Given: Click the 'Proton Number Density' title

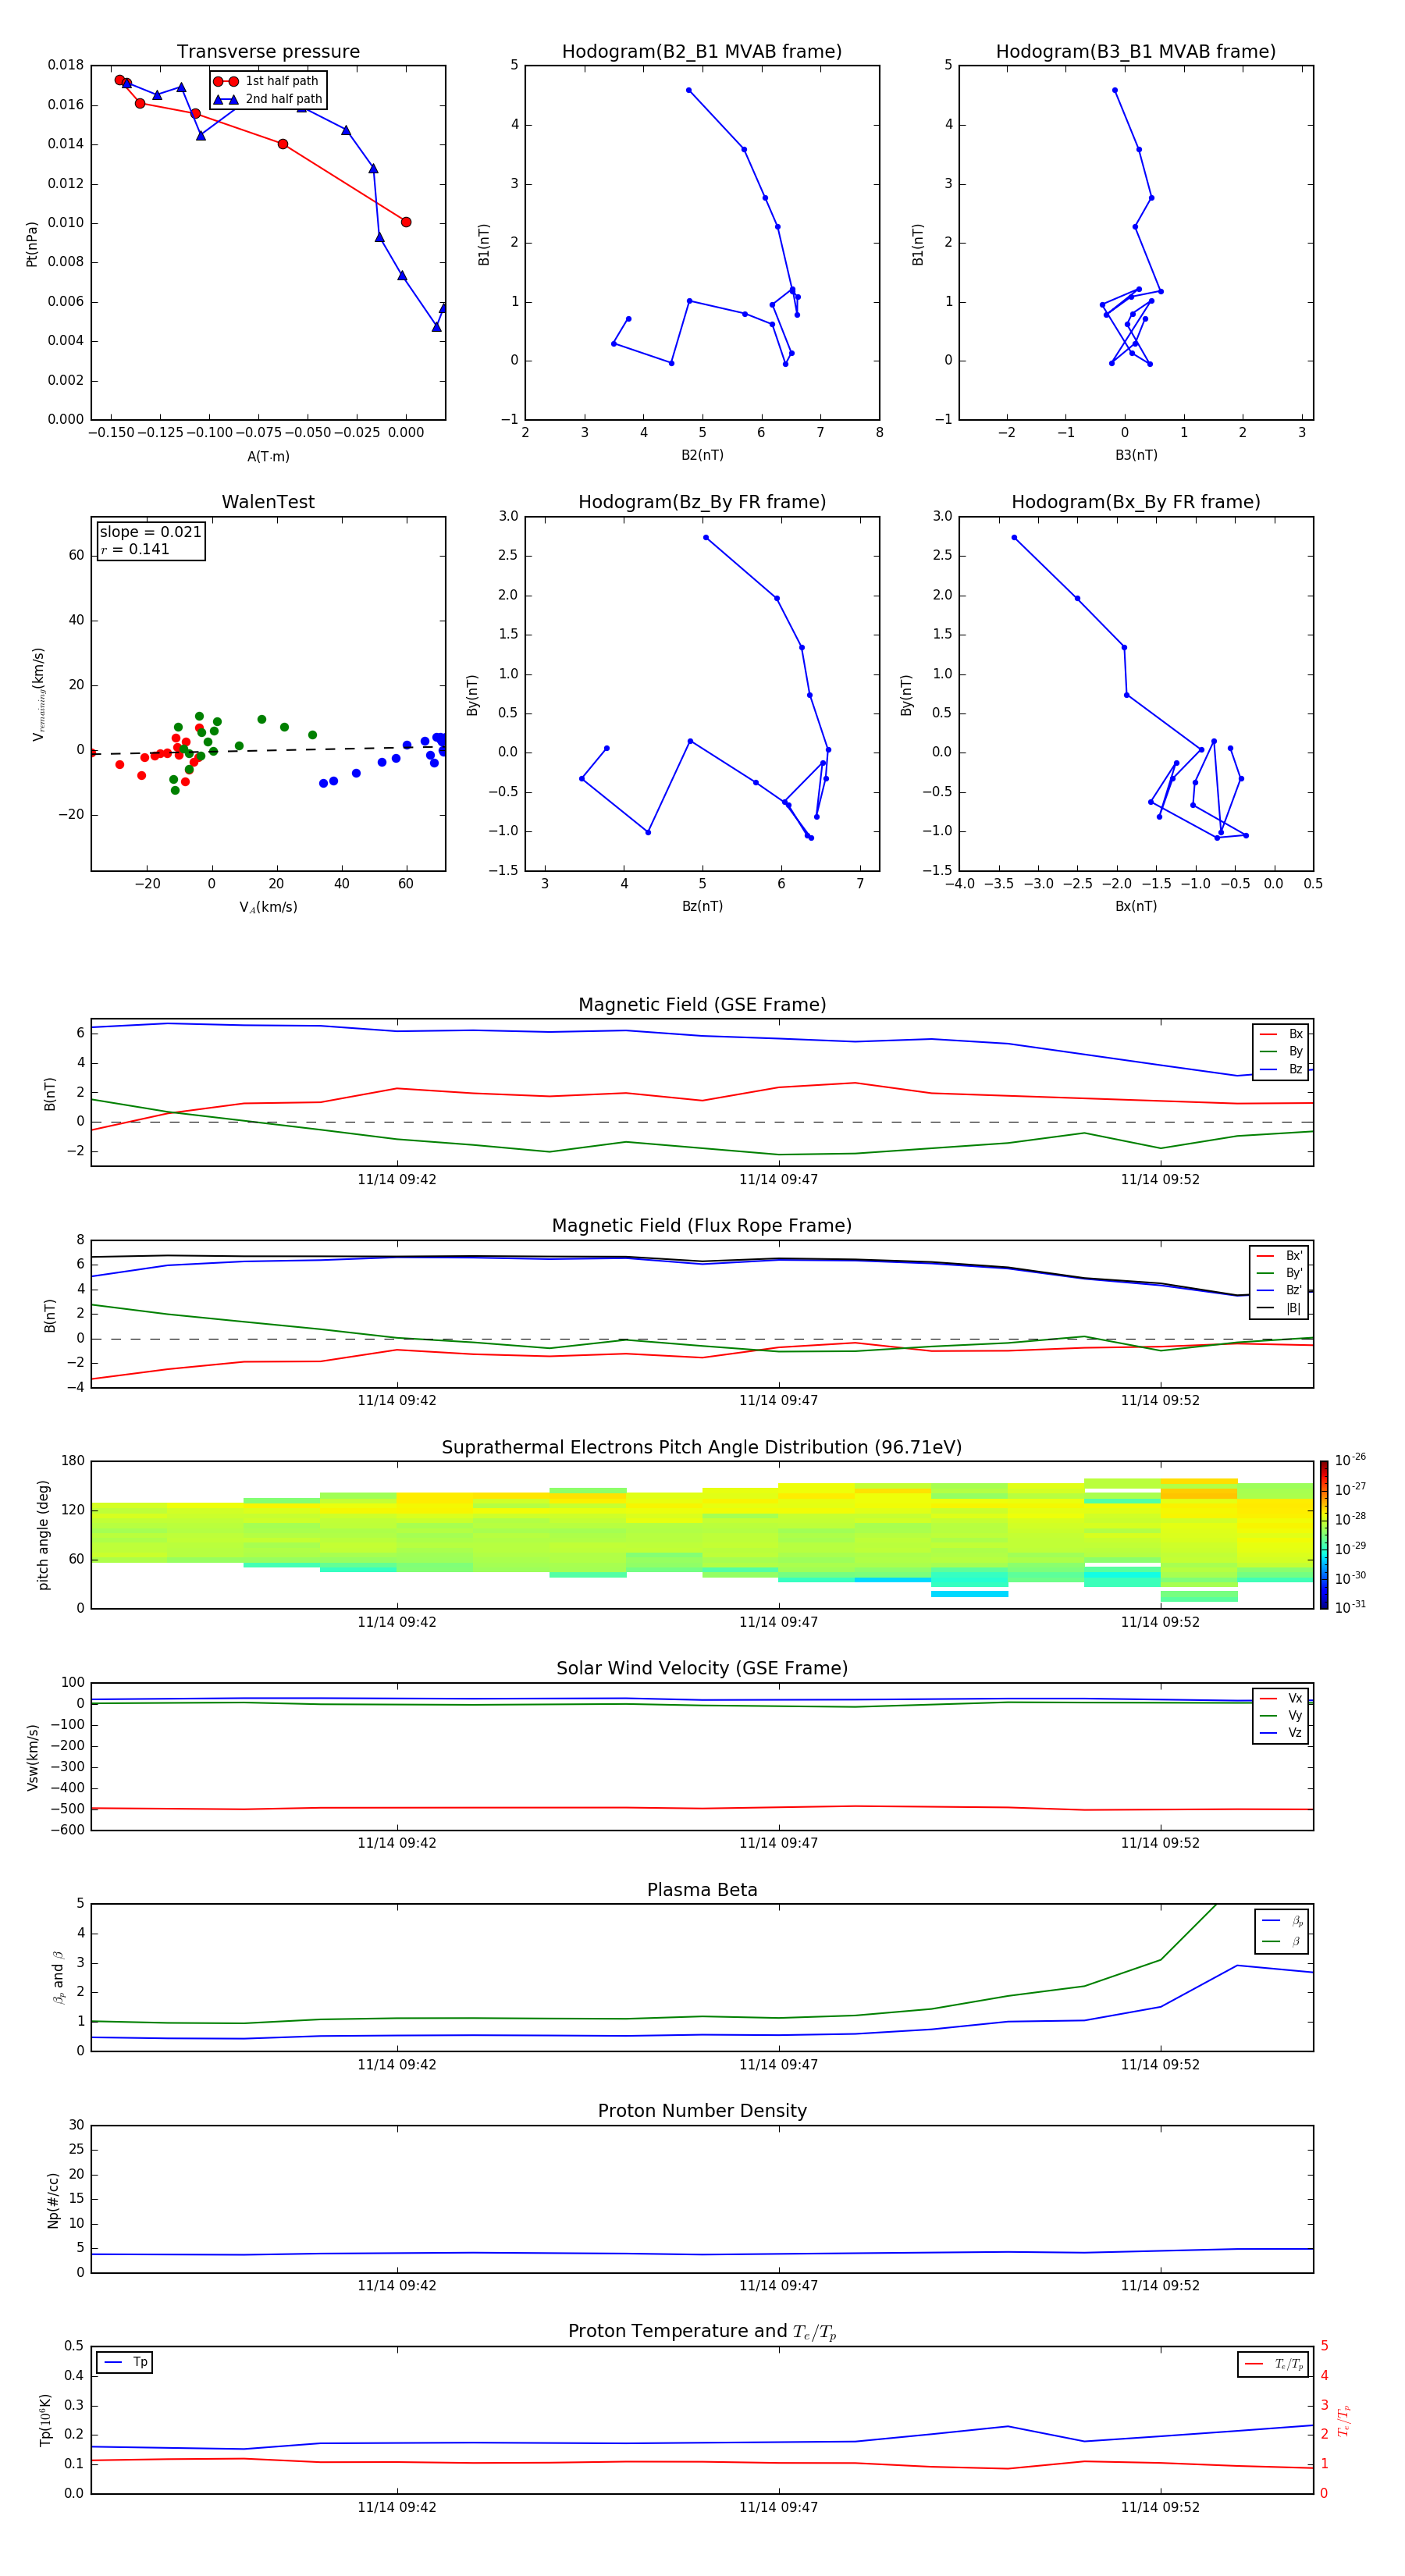Looking at the screenshot, I should point(702,2111).
